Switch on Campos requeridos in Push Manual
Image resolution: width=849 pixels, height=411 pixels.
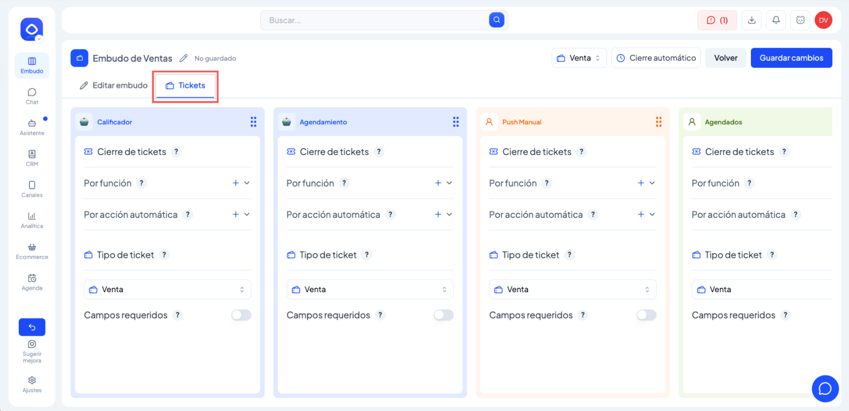[646, 315]
